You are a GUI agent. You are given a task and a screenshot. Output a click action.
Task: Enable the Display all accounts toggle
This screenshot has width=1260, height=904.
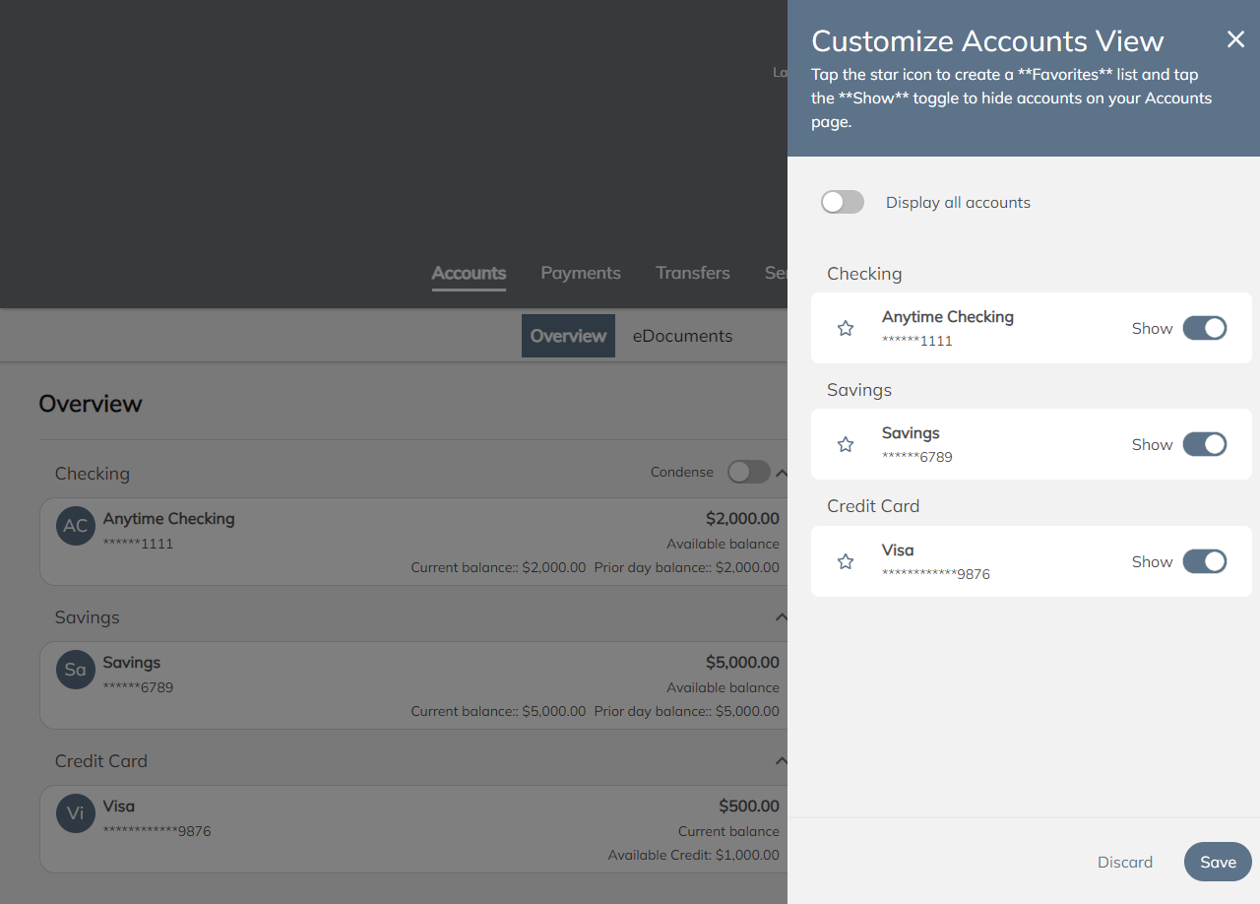coord(843,202)
